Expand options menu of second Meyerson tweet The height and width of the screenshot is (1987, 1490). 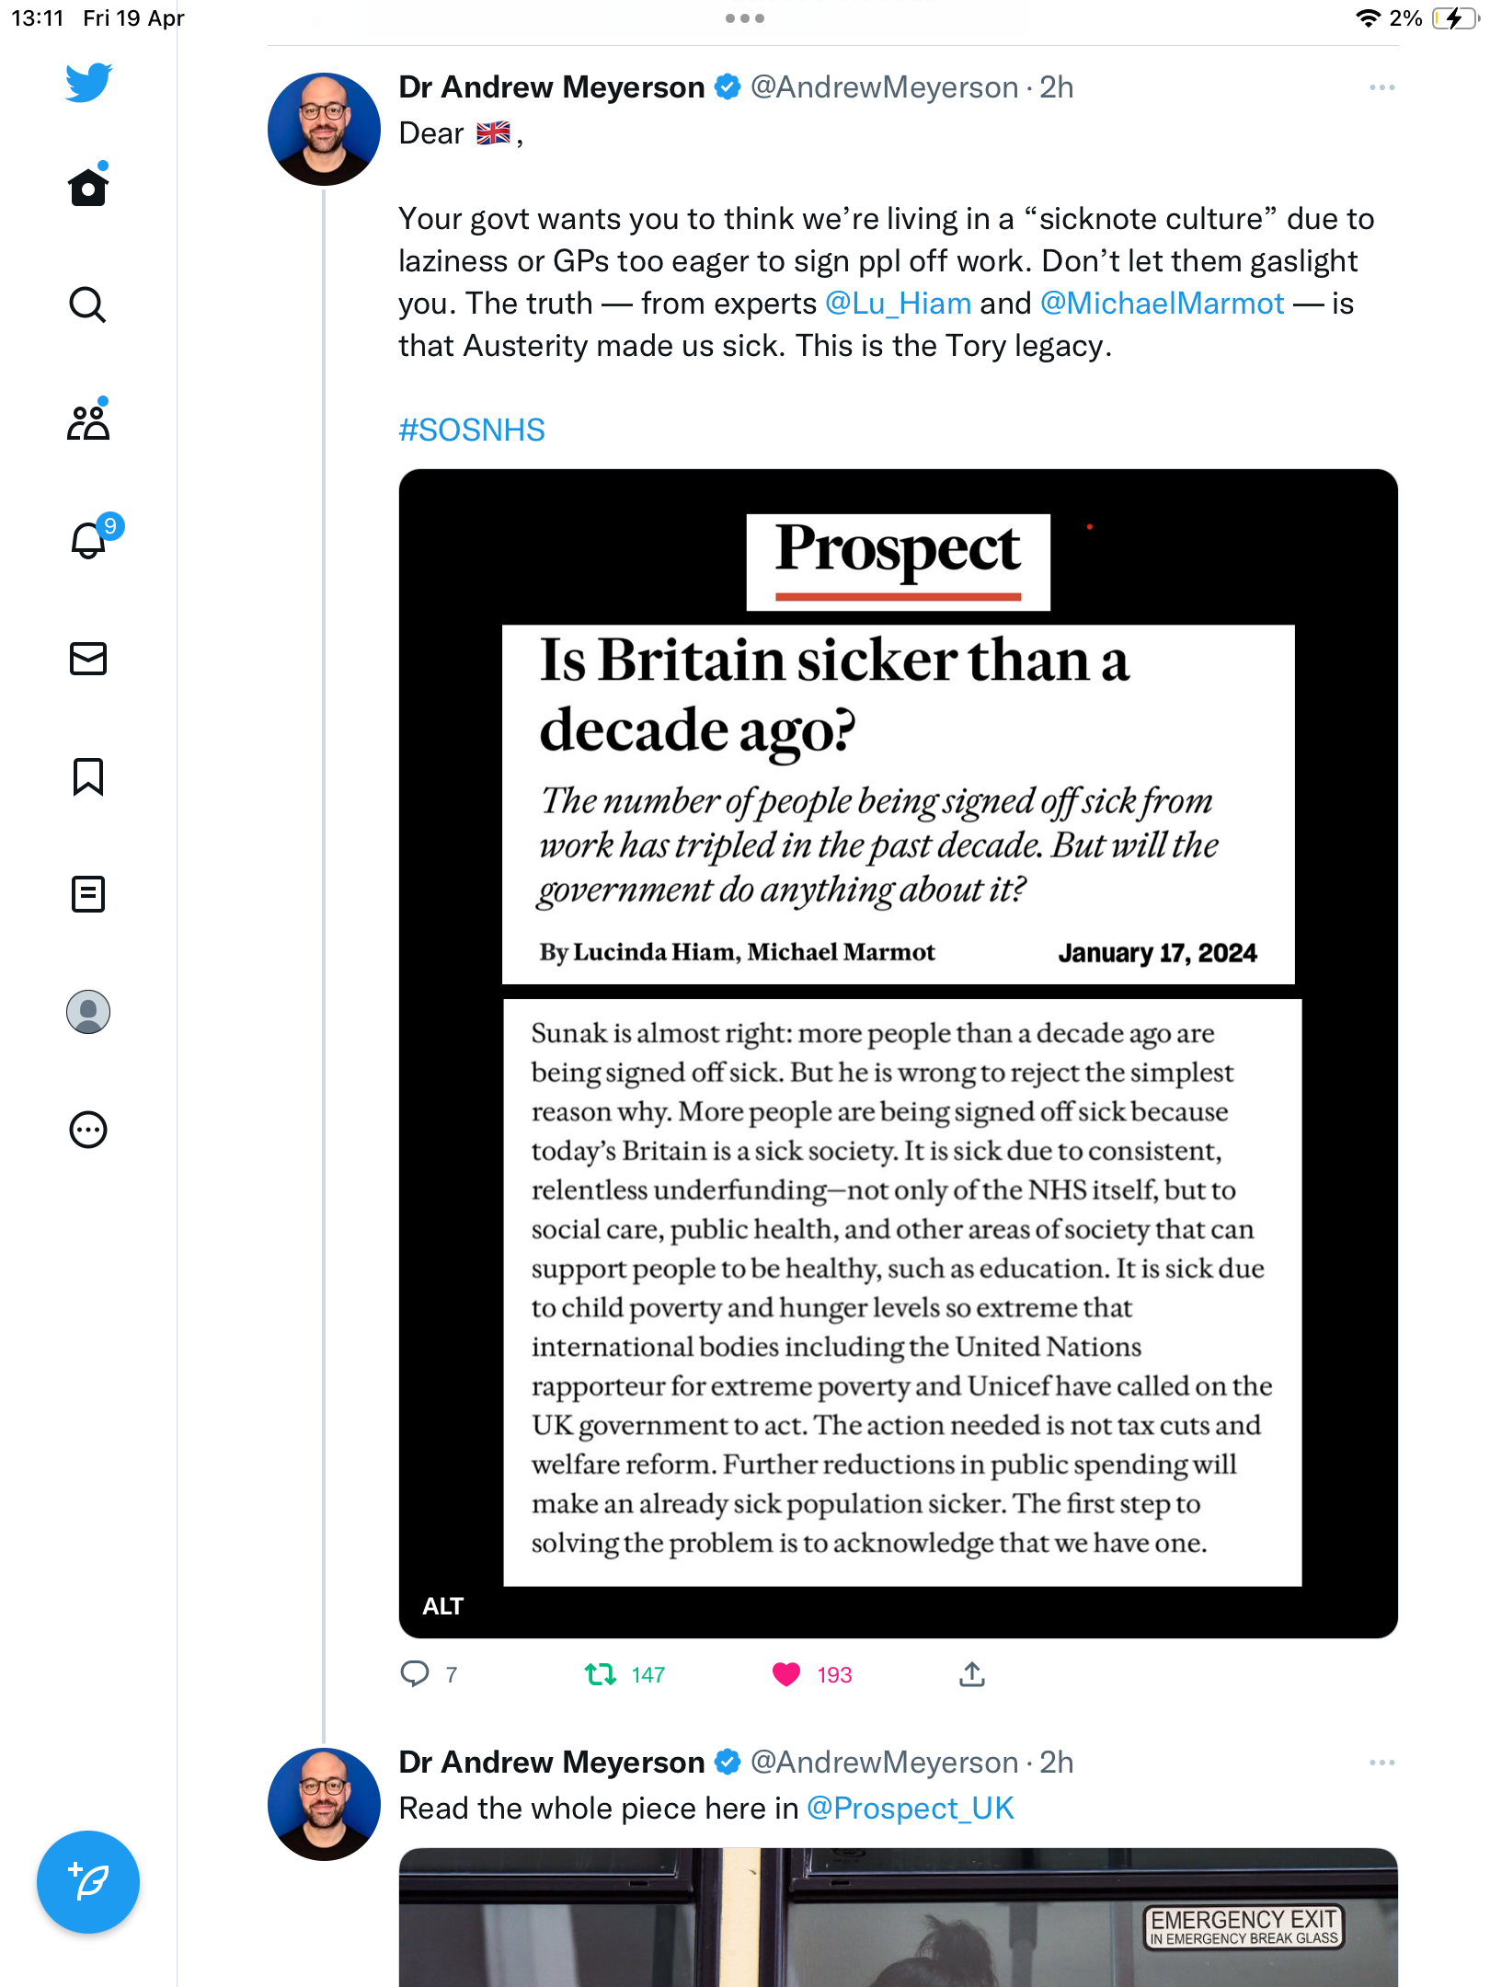coord(1381,1763)
